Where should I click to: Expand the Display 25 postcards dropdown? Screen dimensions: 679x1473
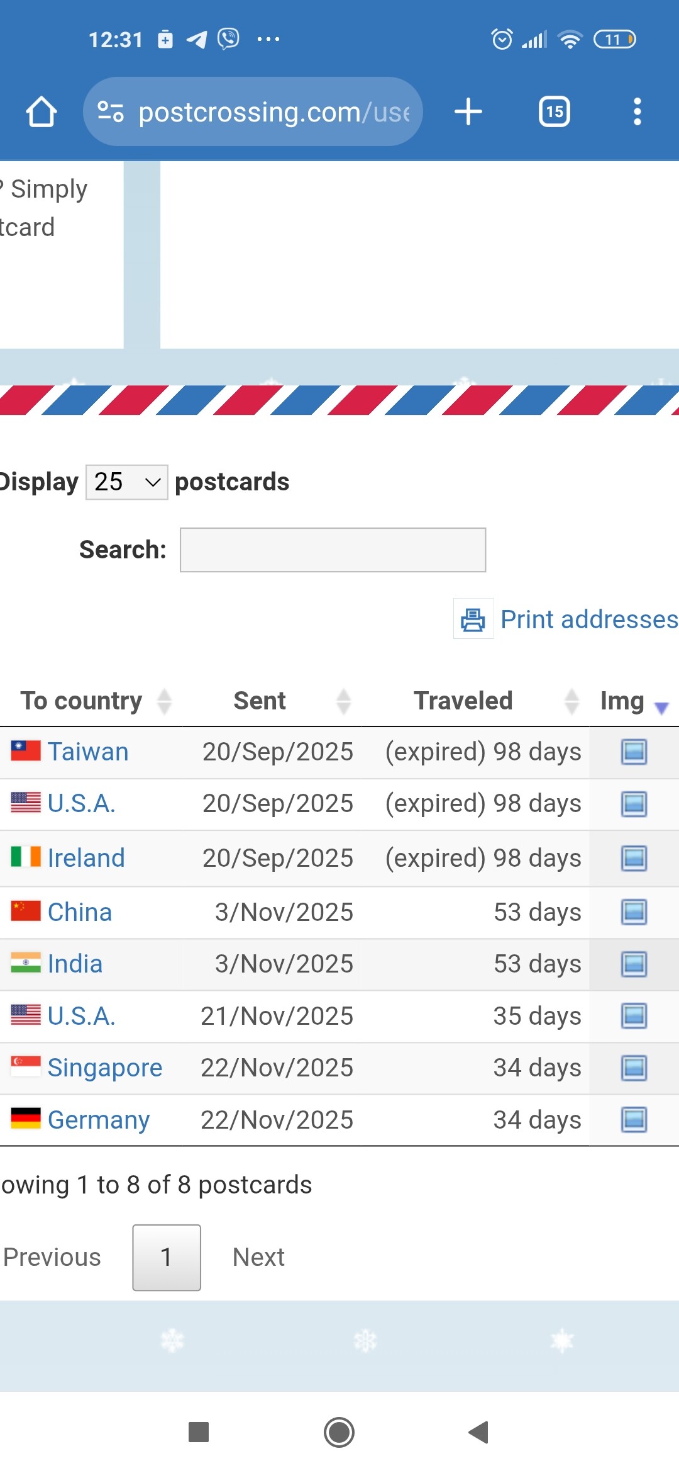point(126,482)
